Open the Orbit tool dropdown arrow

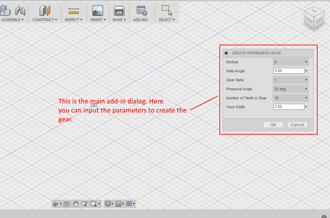click(60, 204)
